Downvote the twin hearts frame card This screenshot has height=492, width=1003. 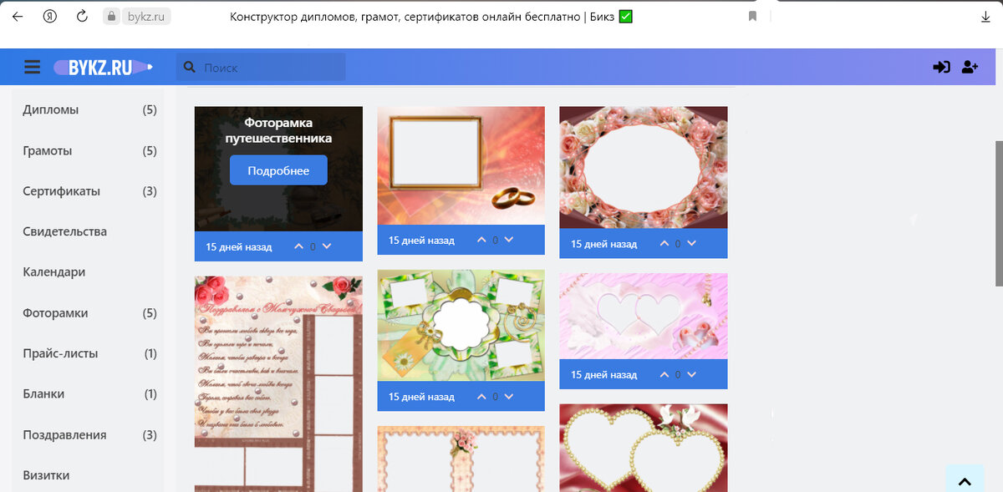click(693, 374)
